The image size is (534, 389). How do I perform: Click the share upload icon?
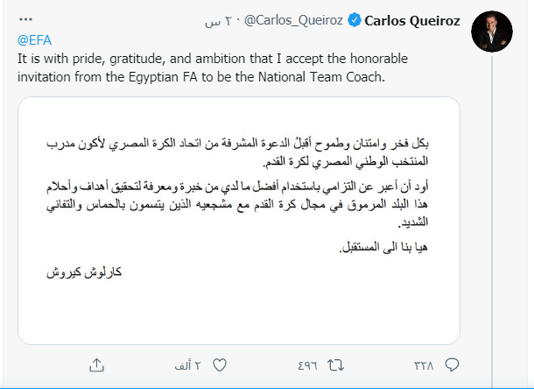[94, 364]
